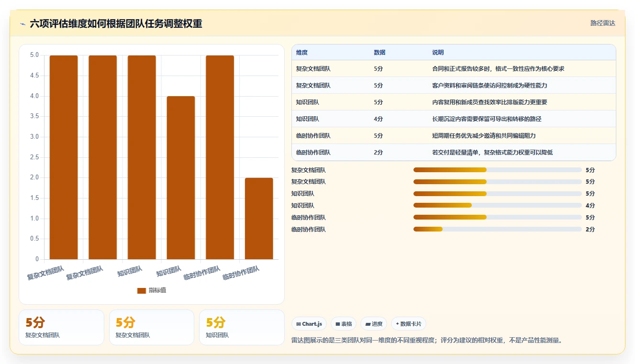This screenshot has height=364, width=635.
Task: Click the 0 label on the y-axis
Action: pos(37,259)
